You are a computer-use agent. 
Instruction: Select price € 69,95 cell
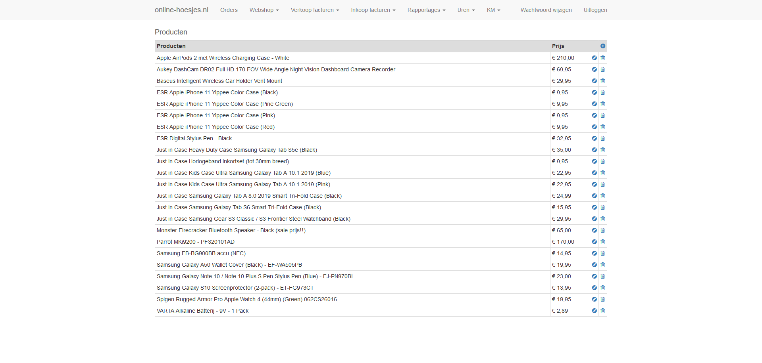[570, 69]
